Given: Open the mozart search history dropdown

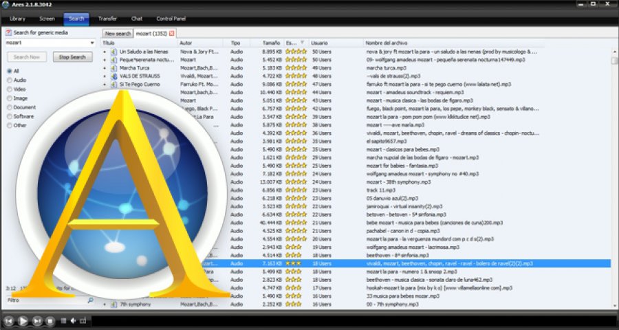Looking at the screenshot, I should (x=92, y=43).
